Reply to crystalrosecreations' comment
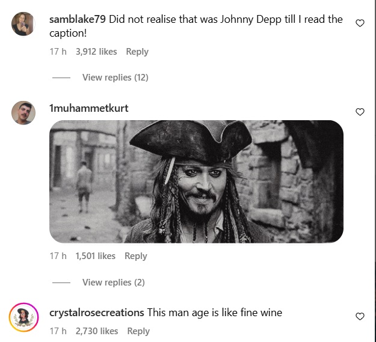Screen dimensions: 376x342 tap(138, 331)
